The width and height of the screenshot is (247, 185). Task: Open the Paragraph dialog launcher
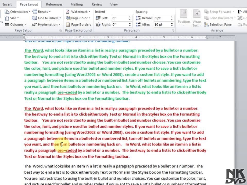(173, 31)
